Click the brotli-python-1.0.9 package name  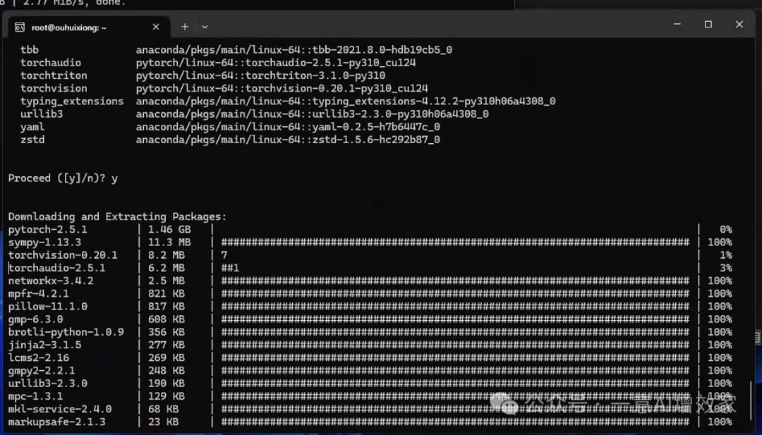[66, 332]
